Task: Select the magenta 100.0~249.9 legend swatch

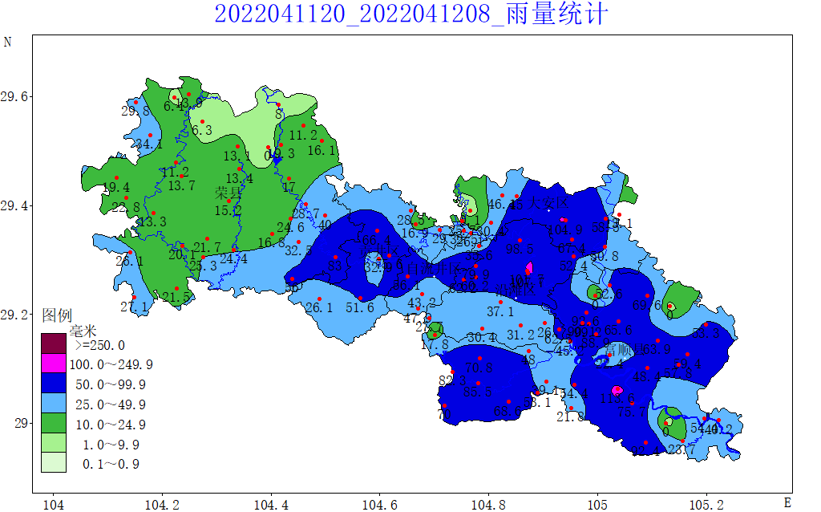Action: [54, 364]
